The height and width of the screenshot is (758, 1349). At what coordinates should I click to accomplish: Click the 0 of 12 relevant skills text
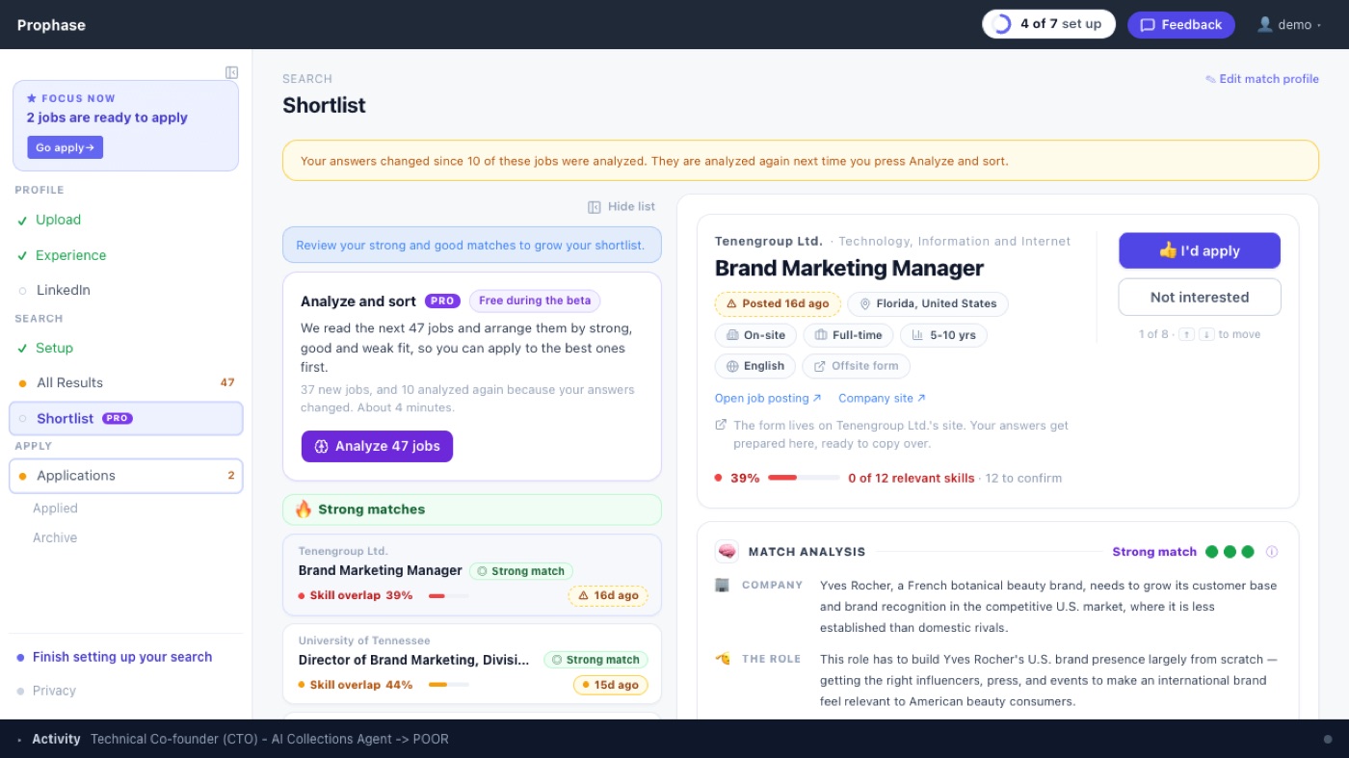point(912,478)
